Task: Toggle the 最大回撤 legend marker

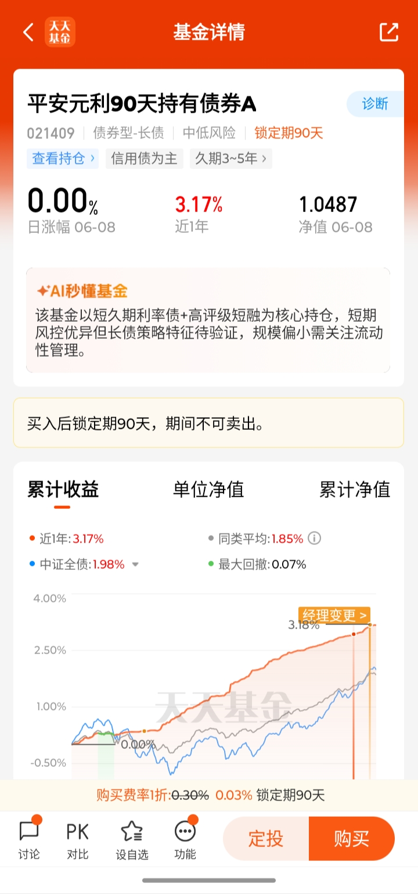Action: tap(211, 564)
